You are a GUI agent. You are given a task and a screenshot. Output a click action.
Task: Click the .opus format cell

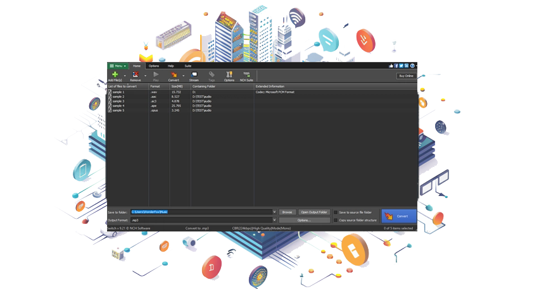(x=155, y=110)
